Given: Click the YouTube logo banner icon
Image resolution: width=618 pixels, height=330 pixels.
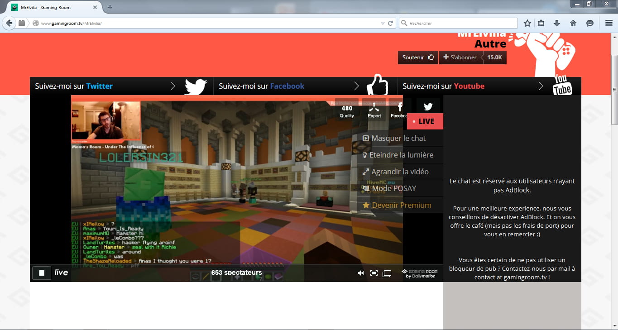Looking at the screenshot, I should tap(562, 85).
